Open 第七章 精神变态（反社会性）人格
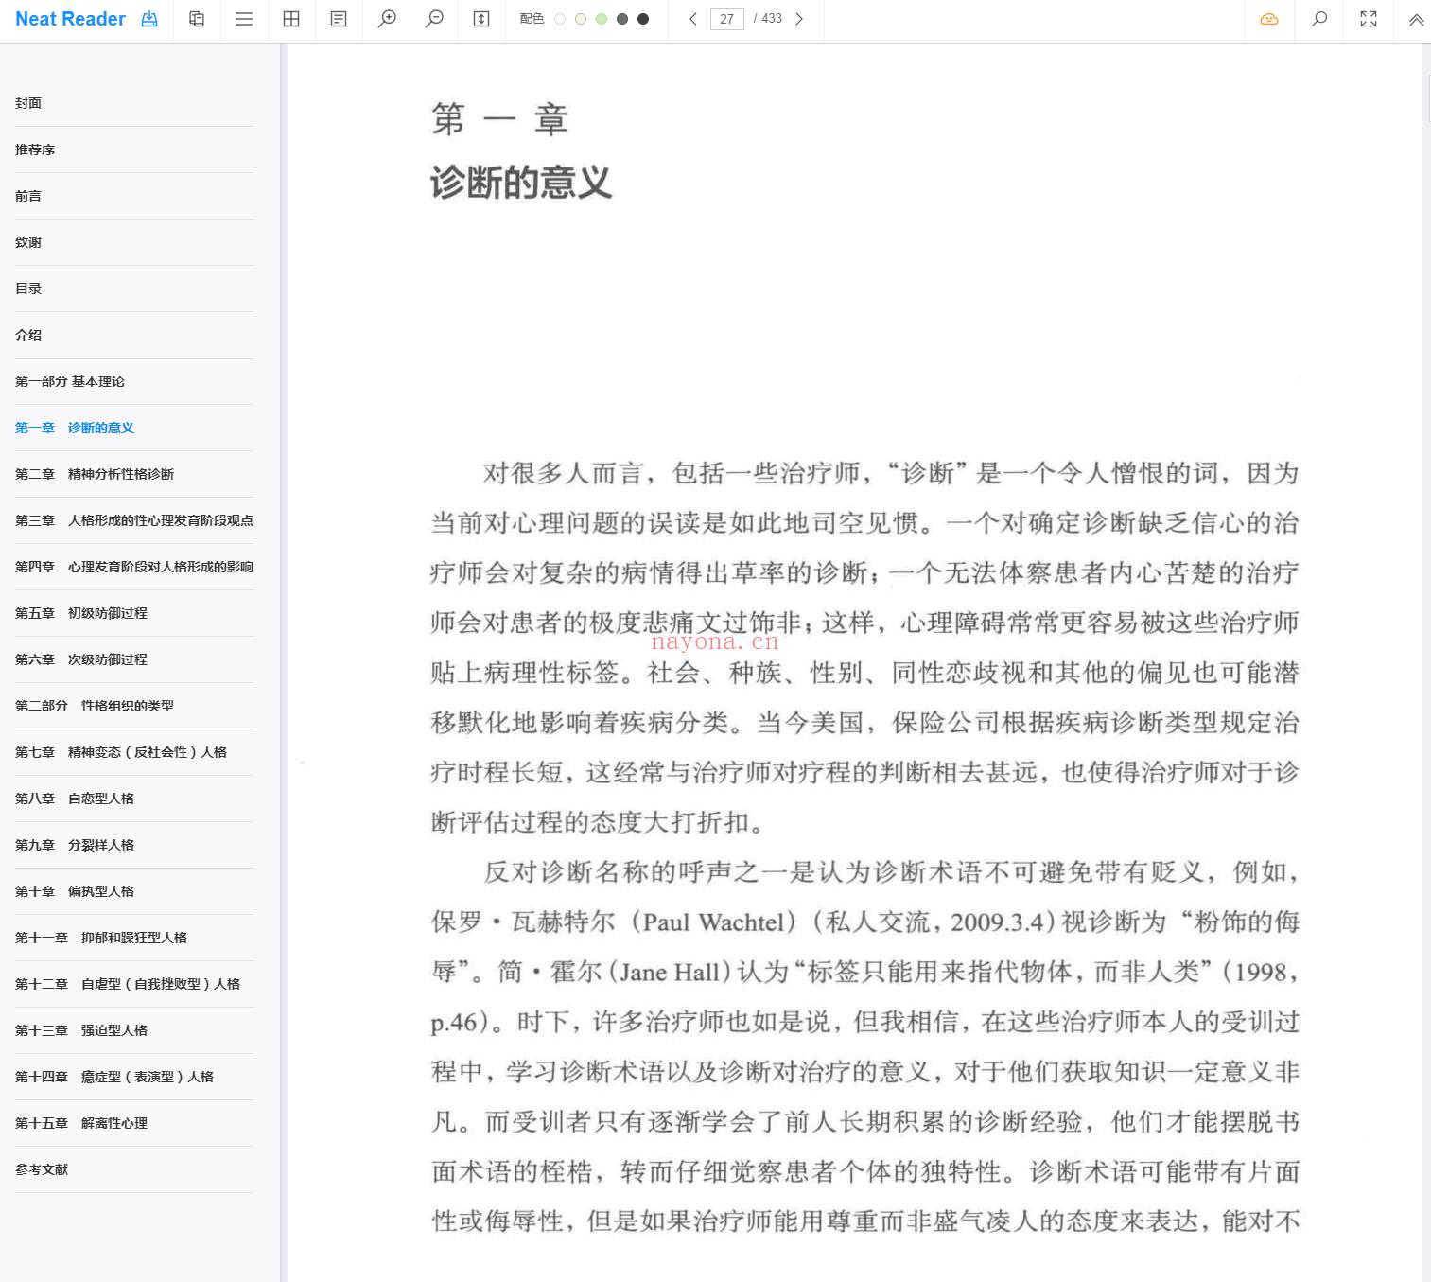 (121, 752)
